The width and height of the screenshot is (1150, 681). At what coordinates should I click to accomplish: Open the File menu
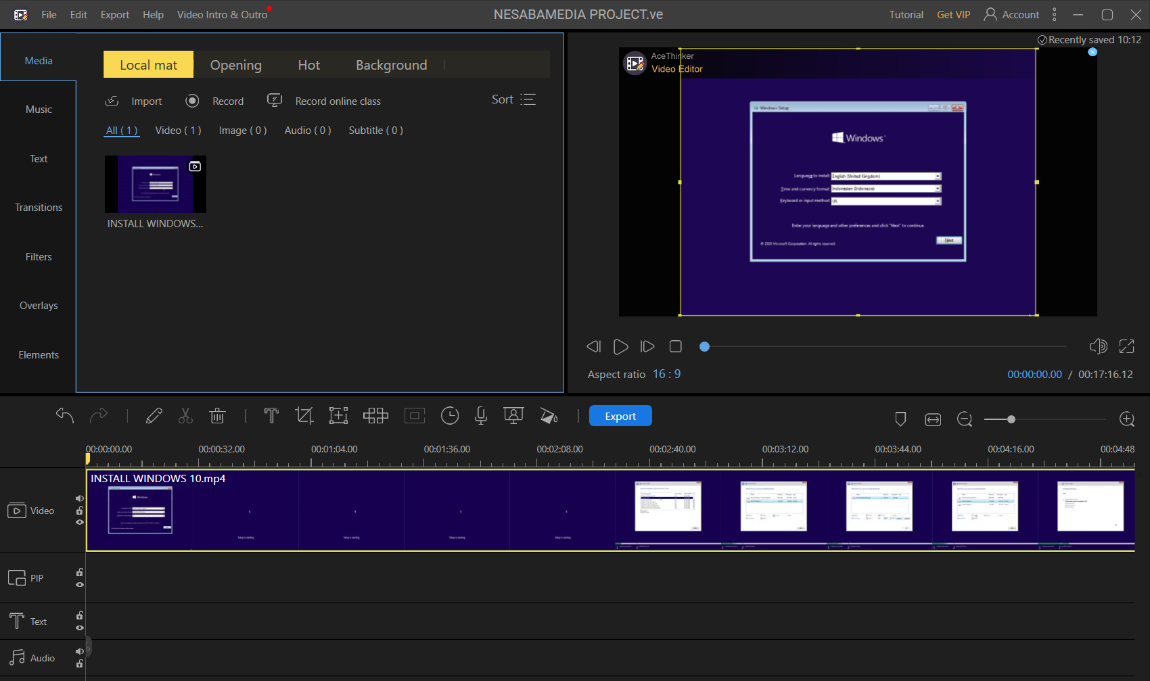coord(49,14)
